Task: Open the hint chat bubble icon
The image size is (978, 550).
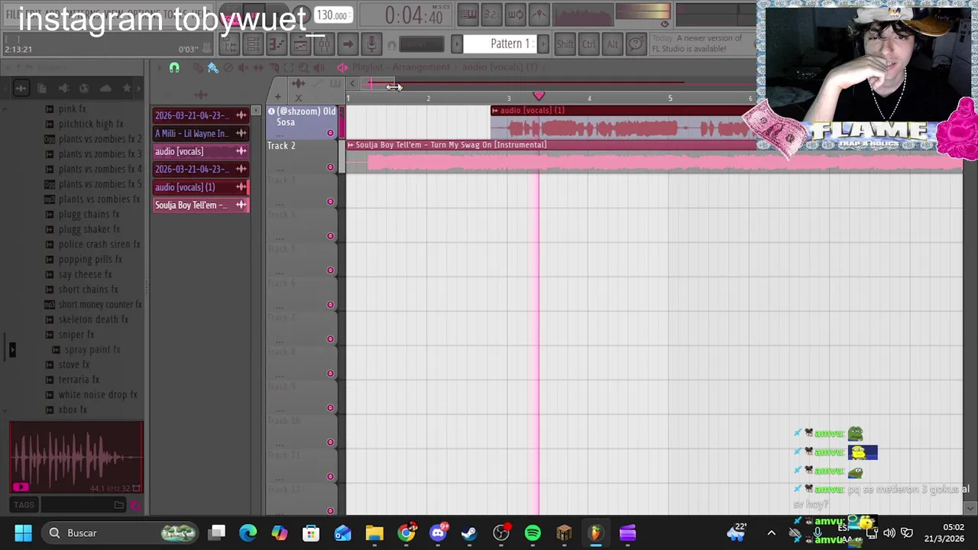Action: [x=636, y=44]
